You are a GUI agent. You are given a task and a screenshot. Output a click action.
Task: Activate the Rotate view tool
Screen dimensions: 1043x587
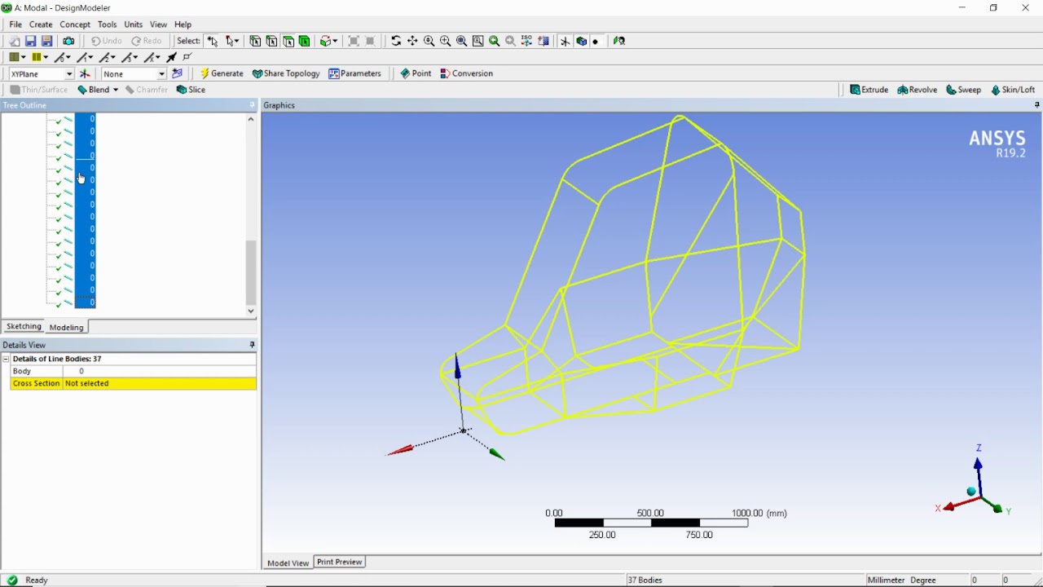click(x=396, y=41)
